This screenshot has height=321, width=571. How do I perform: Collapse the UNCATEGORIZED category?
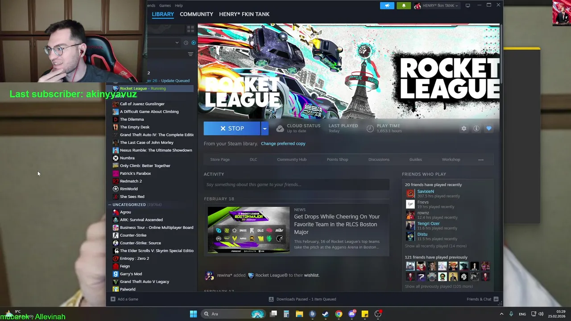(110, 205)
